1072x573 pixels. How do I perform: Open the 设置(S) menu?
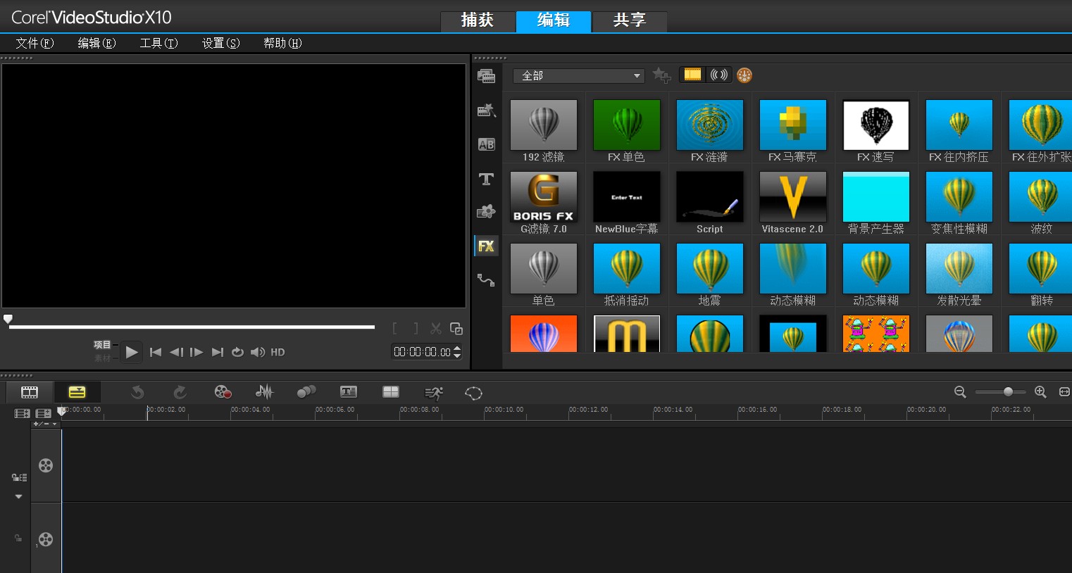click(x=220, y=43)
